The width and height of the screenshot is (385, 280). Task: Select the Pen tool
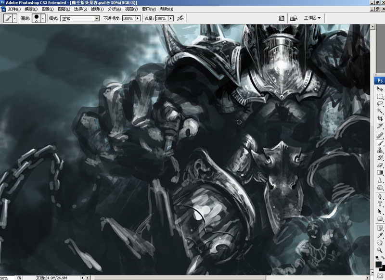tap(380, 197)
